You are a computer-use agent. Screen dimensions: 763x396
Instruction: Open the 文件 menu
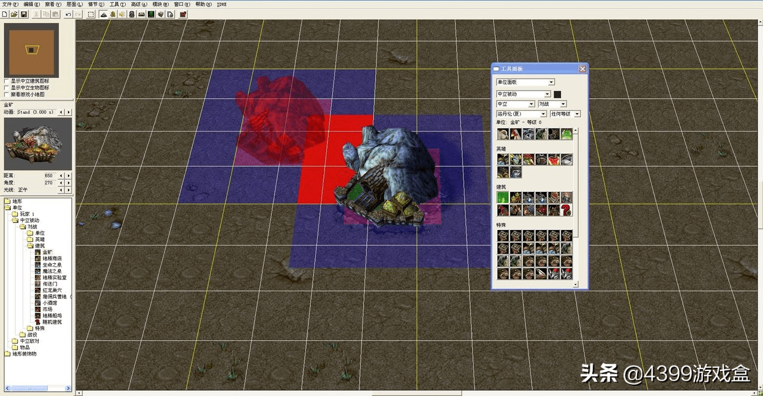pyautogui.click(x=10, y=4)
